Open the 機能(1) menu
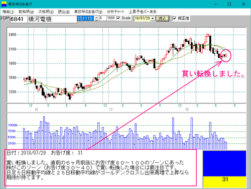251x189 pixels. click(x=8, y=12)
